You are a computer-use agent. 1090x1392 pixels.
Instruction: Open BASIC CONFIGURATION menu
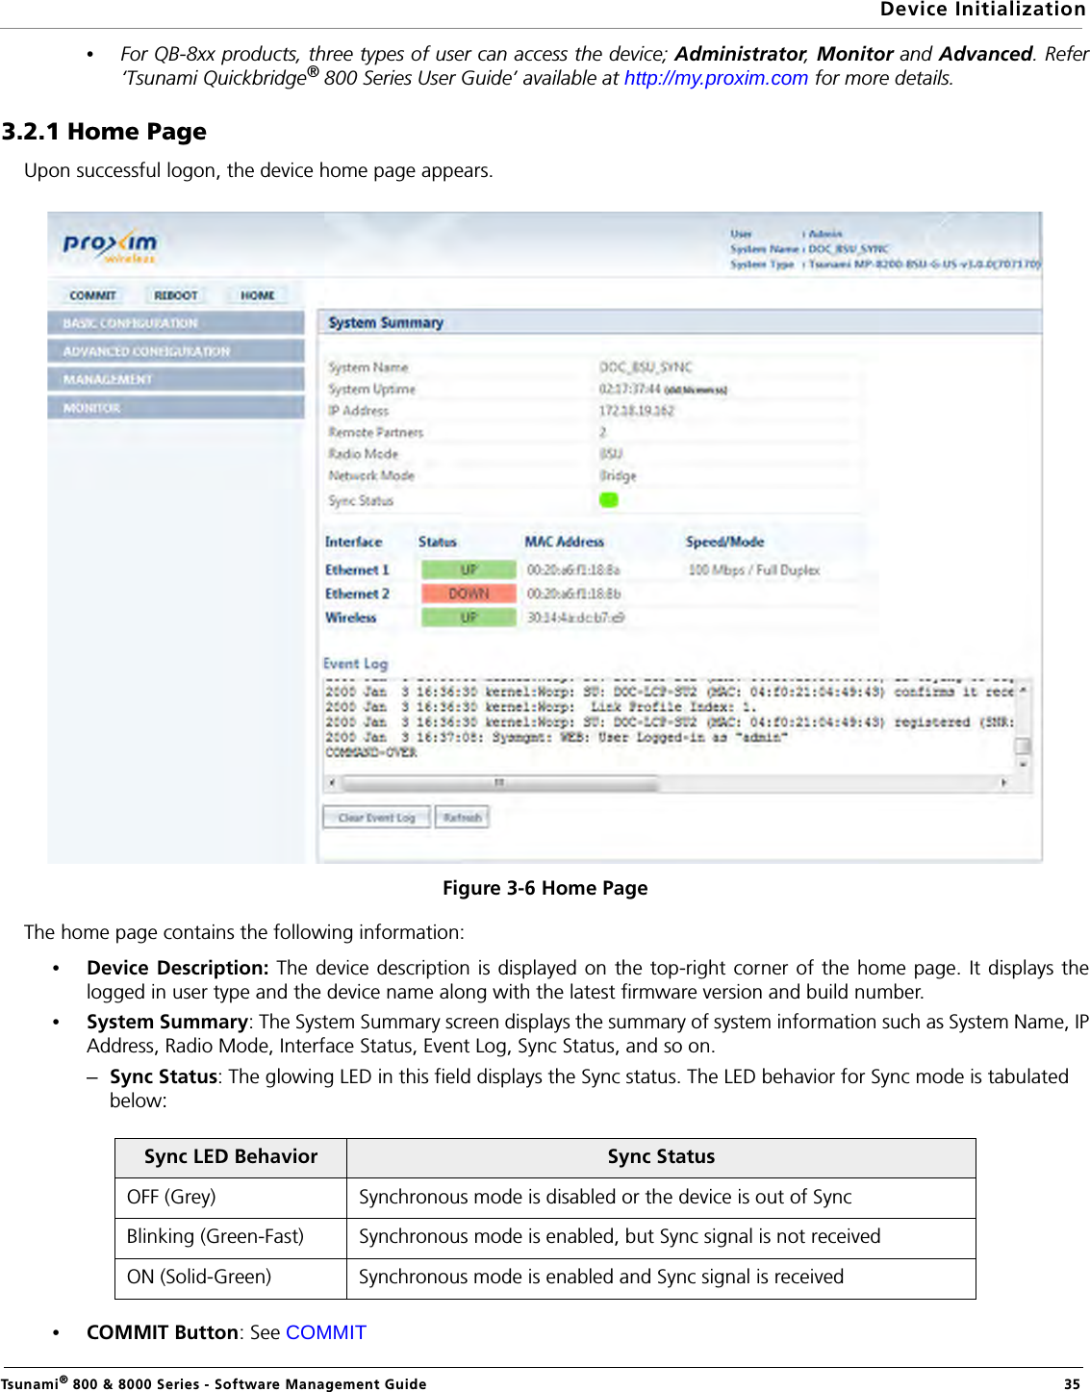(x=176, y=323)
